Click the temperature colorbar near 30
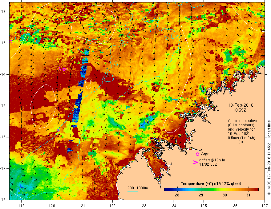Viewport: 271px width, 209px height. 224,190
